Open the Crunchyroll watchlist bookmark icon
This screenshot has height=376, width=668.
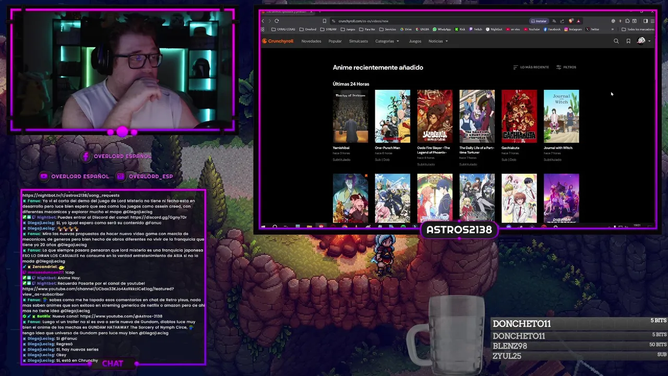coord(628,41)
